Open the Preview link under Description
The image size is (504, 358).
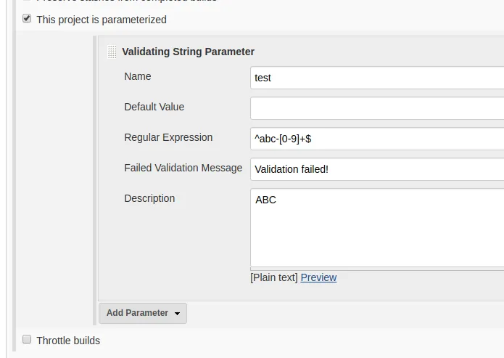pyautogui.click(x=318, y=277)
